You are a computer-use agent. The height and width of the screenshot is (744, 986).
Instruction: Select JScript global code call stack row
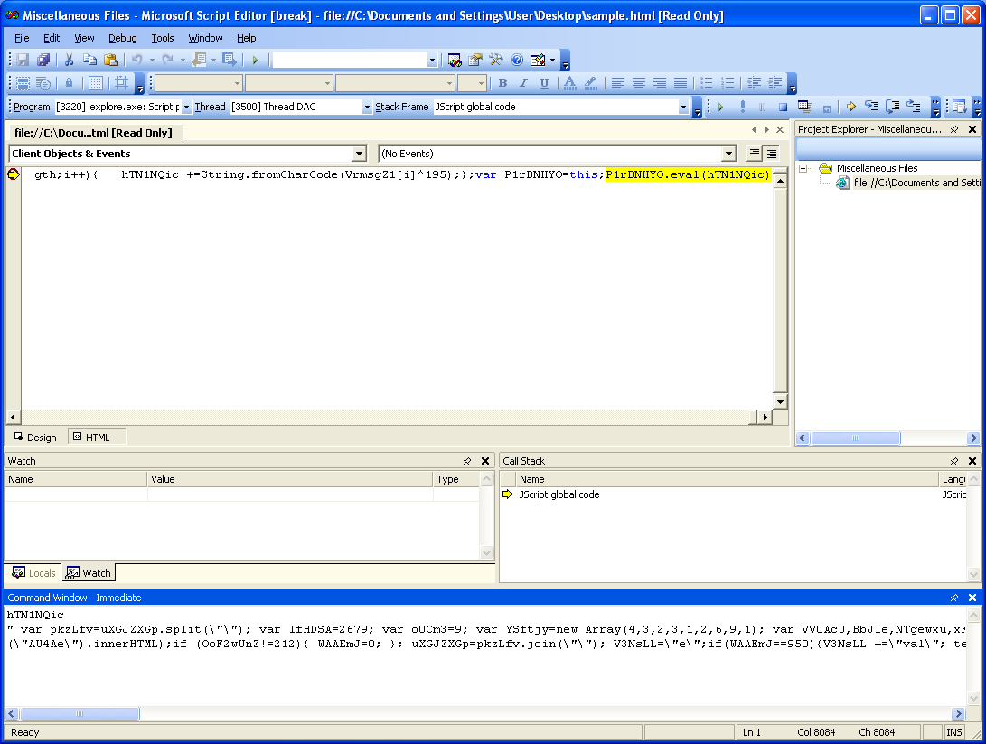[x=559, y=494]
